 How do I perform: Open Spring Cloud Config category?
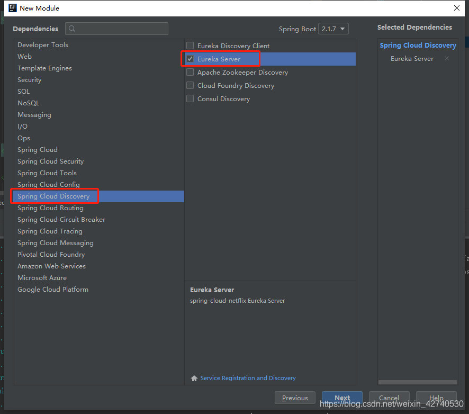(x=98, y=185)
